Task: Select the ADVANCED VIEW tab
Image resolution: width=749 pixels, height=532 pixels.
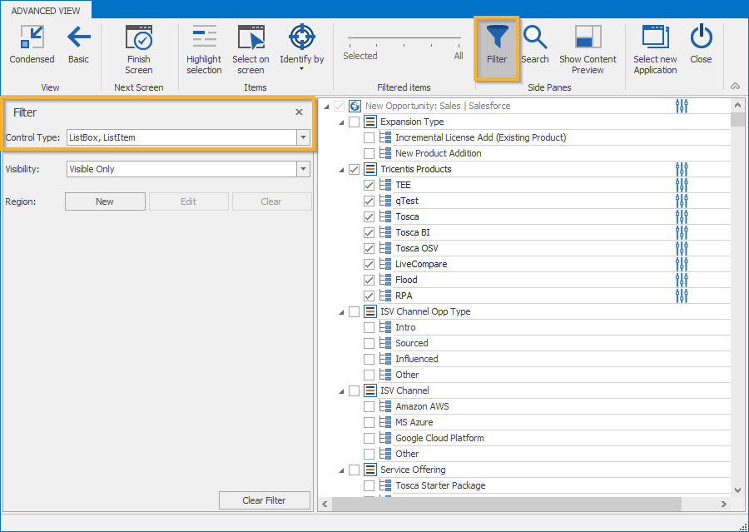Action: coord(45,10)
